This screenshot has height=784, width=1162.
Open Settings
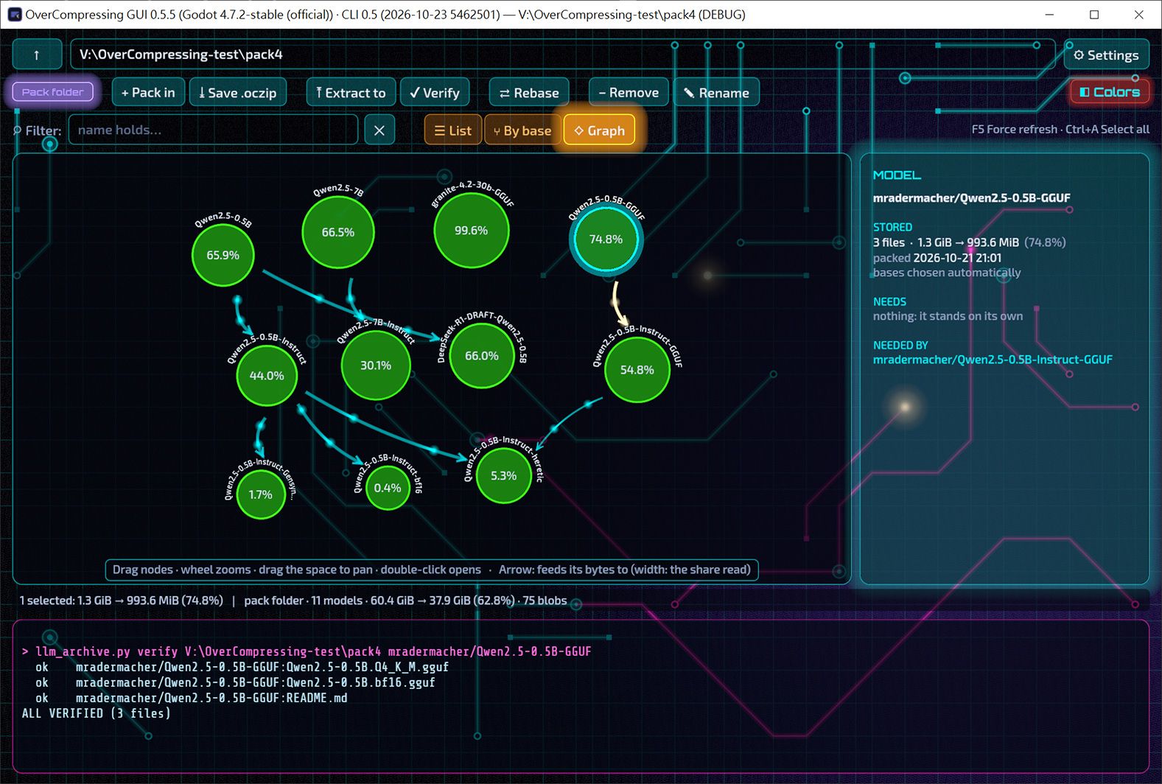(1106, 55)
